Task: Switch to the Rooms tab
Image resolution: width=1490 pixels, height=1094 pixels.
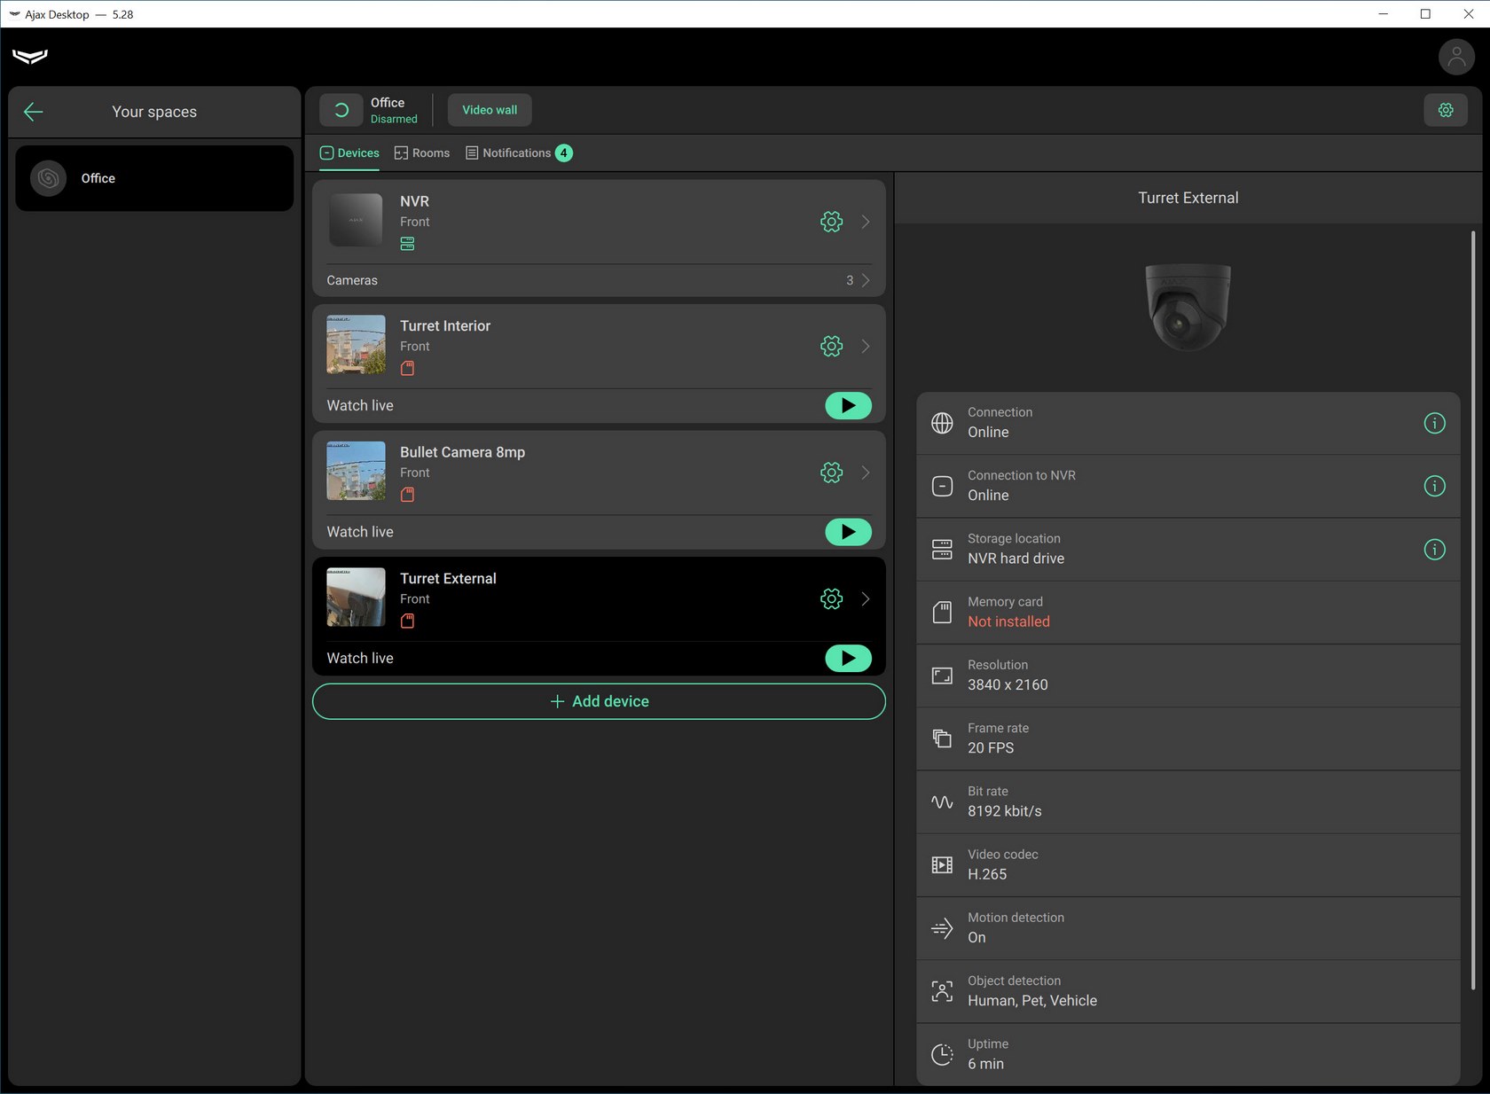Action: (x=422, y=153)
